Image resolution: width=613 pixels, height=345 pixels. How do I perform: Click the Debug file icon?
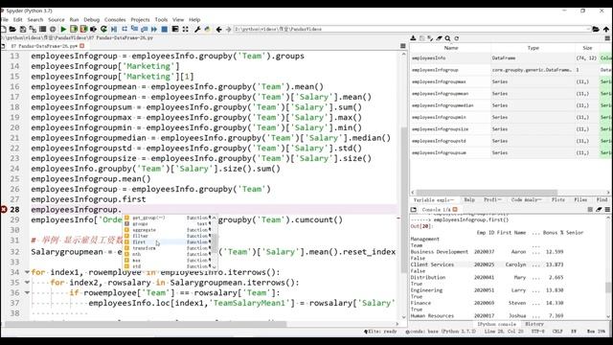pyautogui.click(x=114, y=29)
